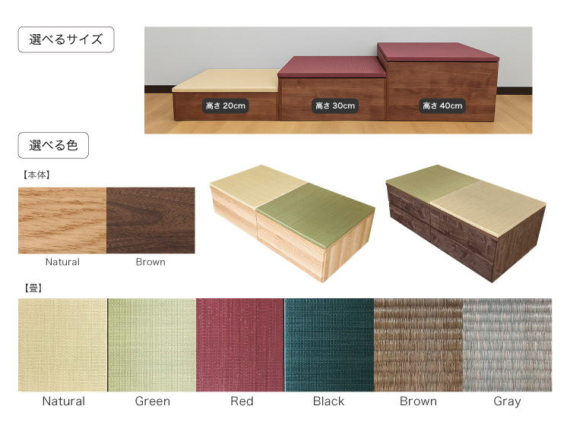Image resolution: width=570 pixels, height=425 pixels.
Task: Pick the Brown tatami color swatch
Action: [418, 345]
